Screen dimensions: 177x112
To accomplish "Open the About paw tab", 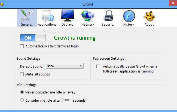I will (149, 18).
